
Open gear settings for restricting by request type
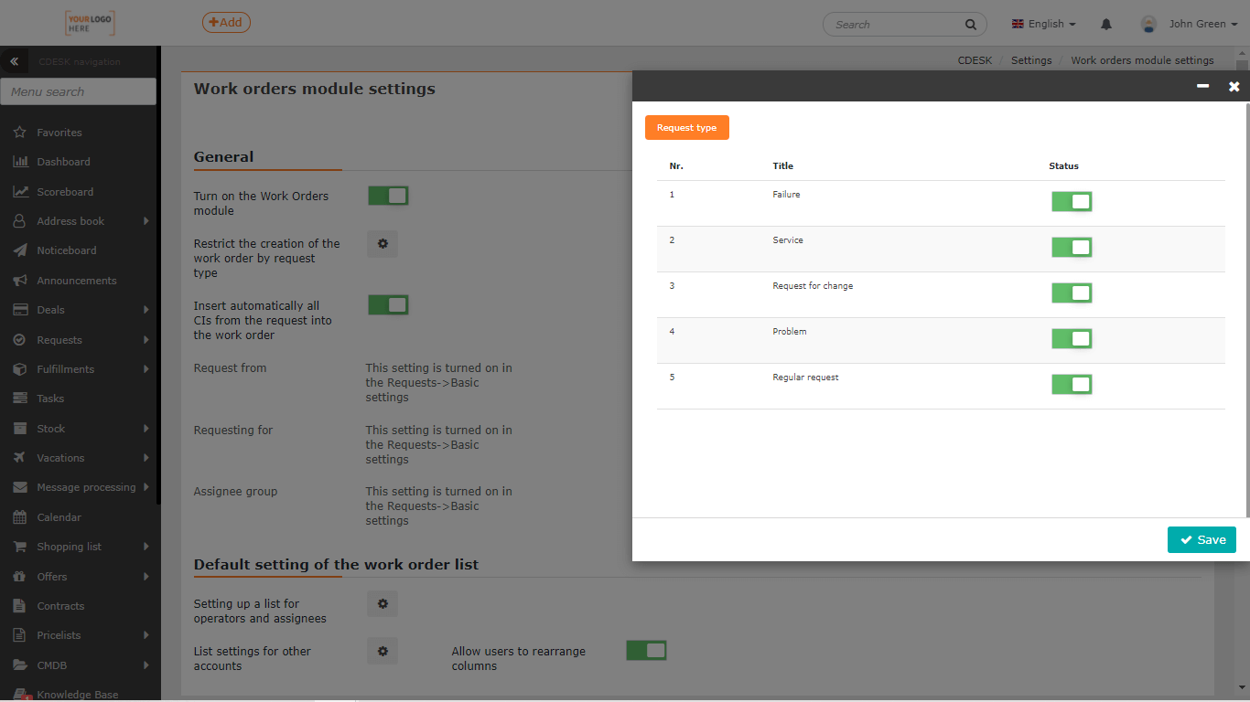coord(383,244)
